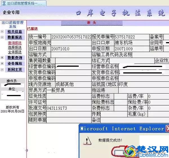
Task: Open the 数据查询 menu
Action: tap(15, 58)
